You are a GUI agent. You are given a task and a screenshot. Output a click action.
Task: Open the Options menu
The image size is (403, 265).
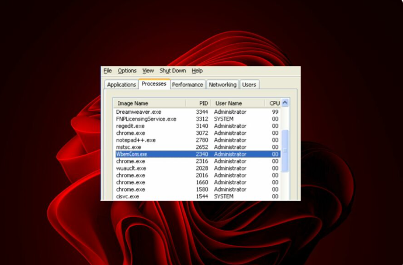coord(127,71)
